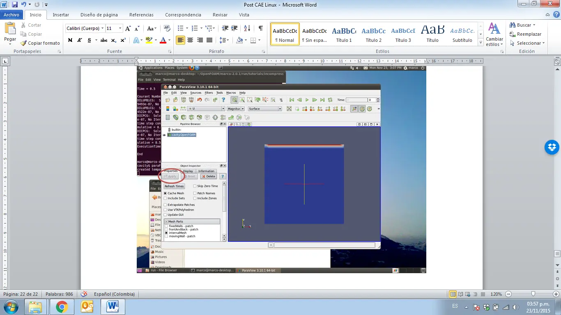Screen dimensions: 561x315
Task: Open the font size dropdown
Action: coord(120,28)
